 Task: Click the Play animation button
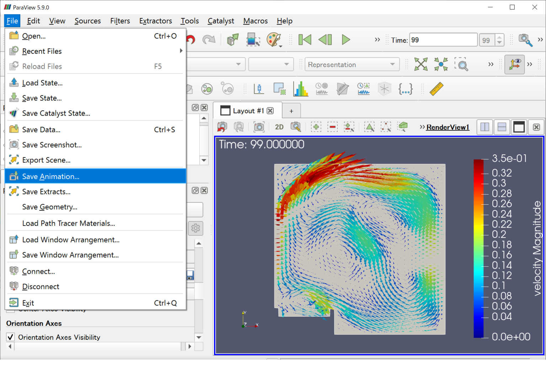346,40
